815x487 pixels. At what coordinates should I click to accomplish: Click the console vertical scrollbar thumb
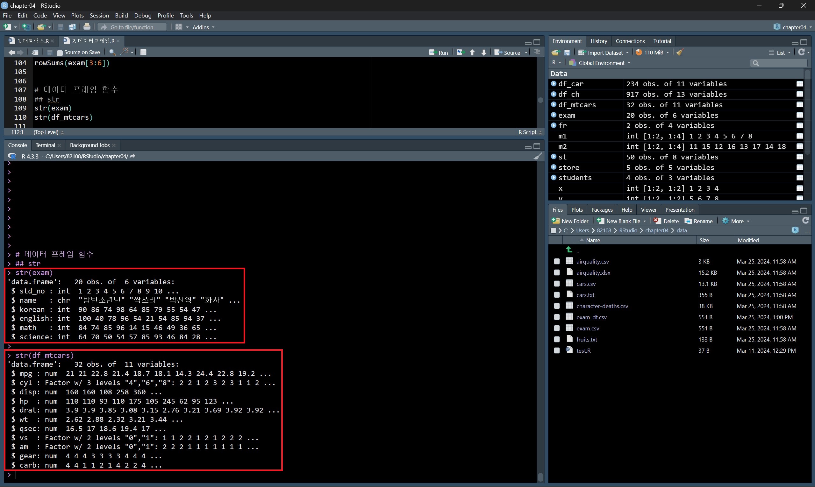click(540, 477)
